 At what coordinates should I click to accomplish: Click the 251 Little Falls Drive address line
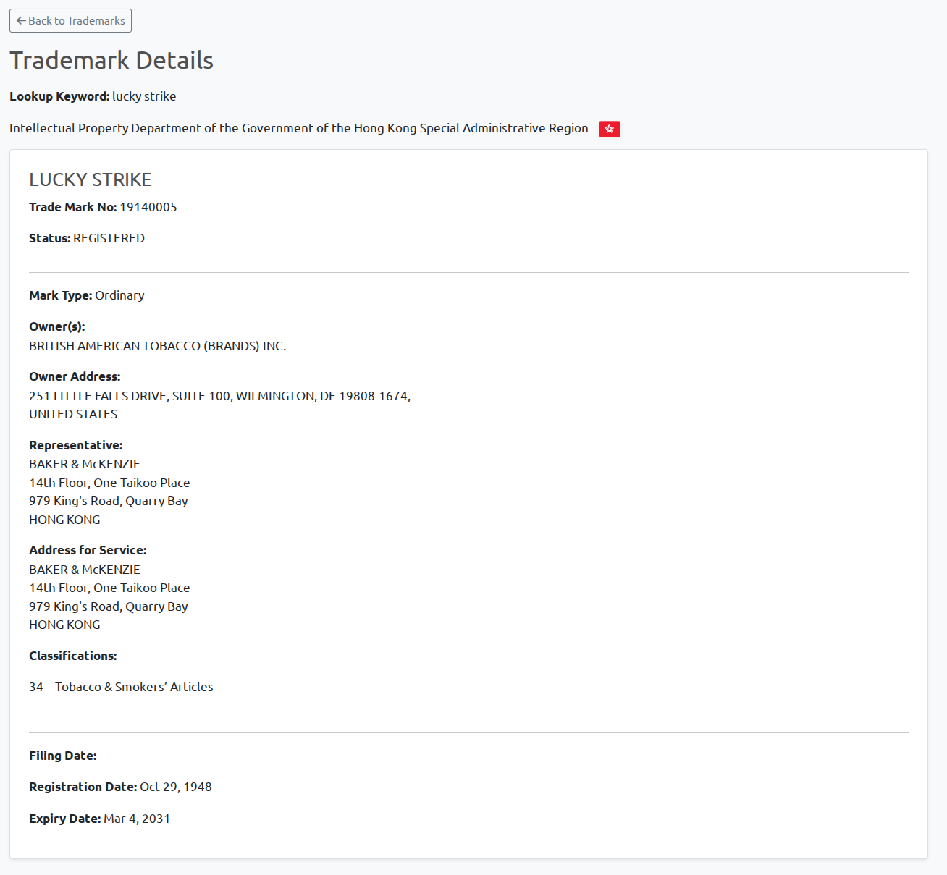tap(219, 396)
